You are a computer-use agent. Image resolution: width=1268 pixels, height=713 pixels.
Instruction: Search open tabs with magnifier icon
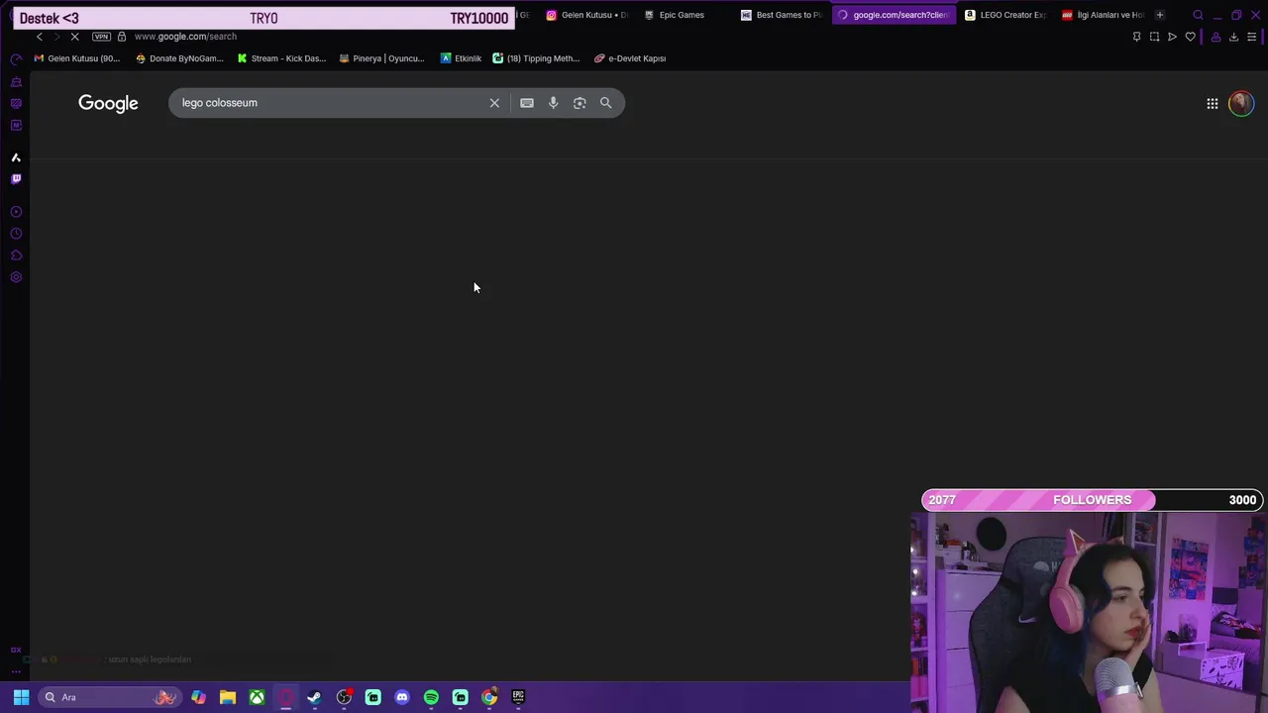pyautogui.click(x=1198, y=15)
